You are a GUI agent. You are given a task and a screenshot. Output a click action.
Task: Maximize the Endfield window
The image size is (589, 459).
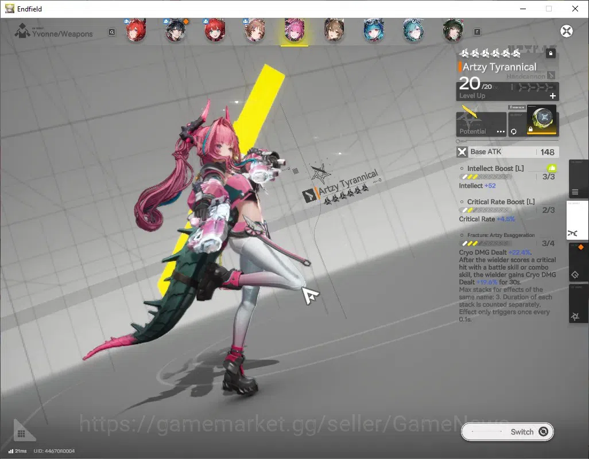(x=549, y=9)
